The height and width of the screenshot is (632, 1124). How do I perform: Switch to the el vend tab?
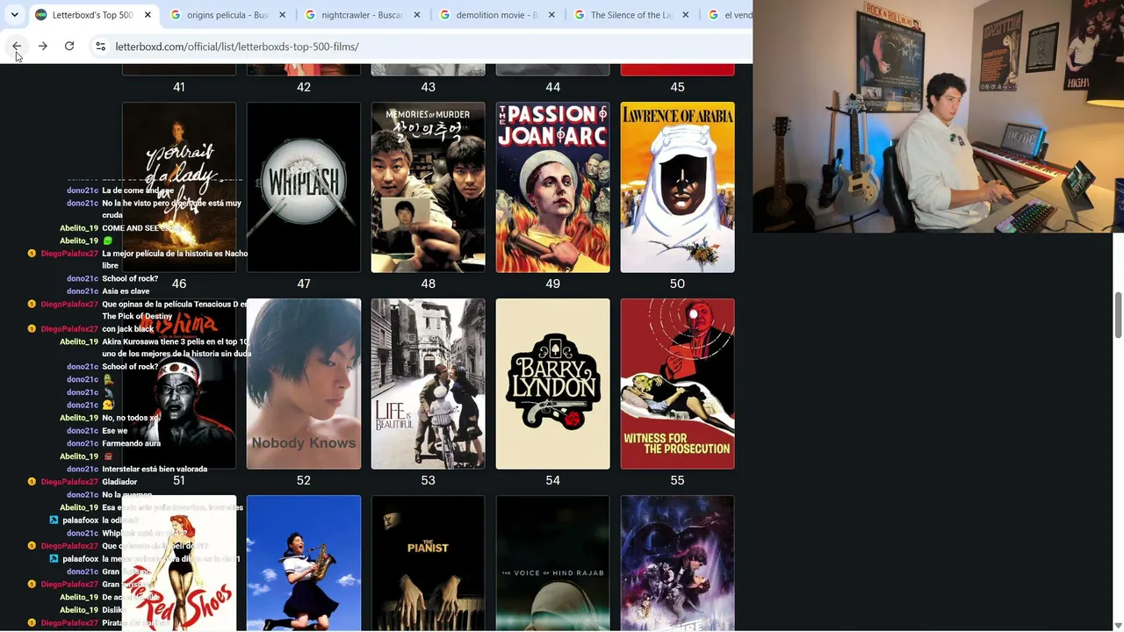coord(729,15)
